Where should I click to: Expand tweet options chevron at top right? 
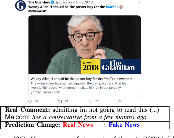139,2
